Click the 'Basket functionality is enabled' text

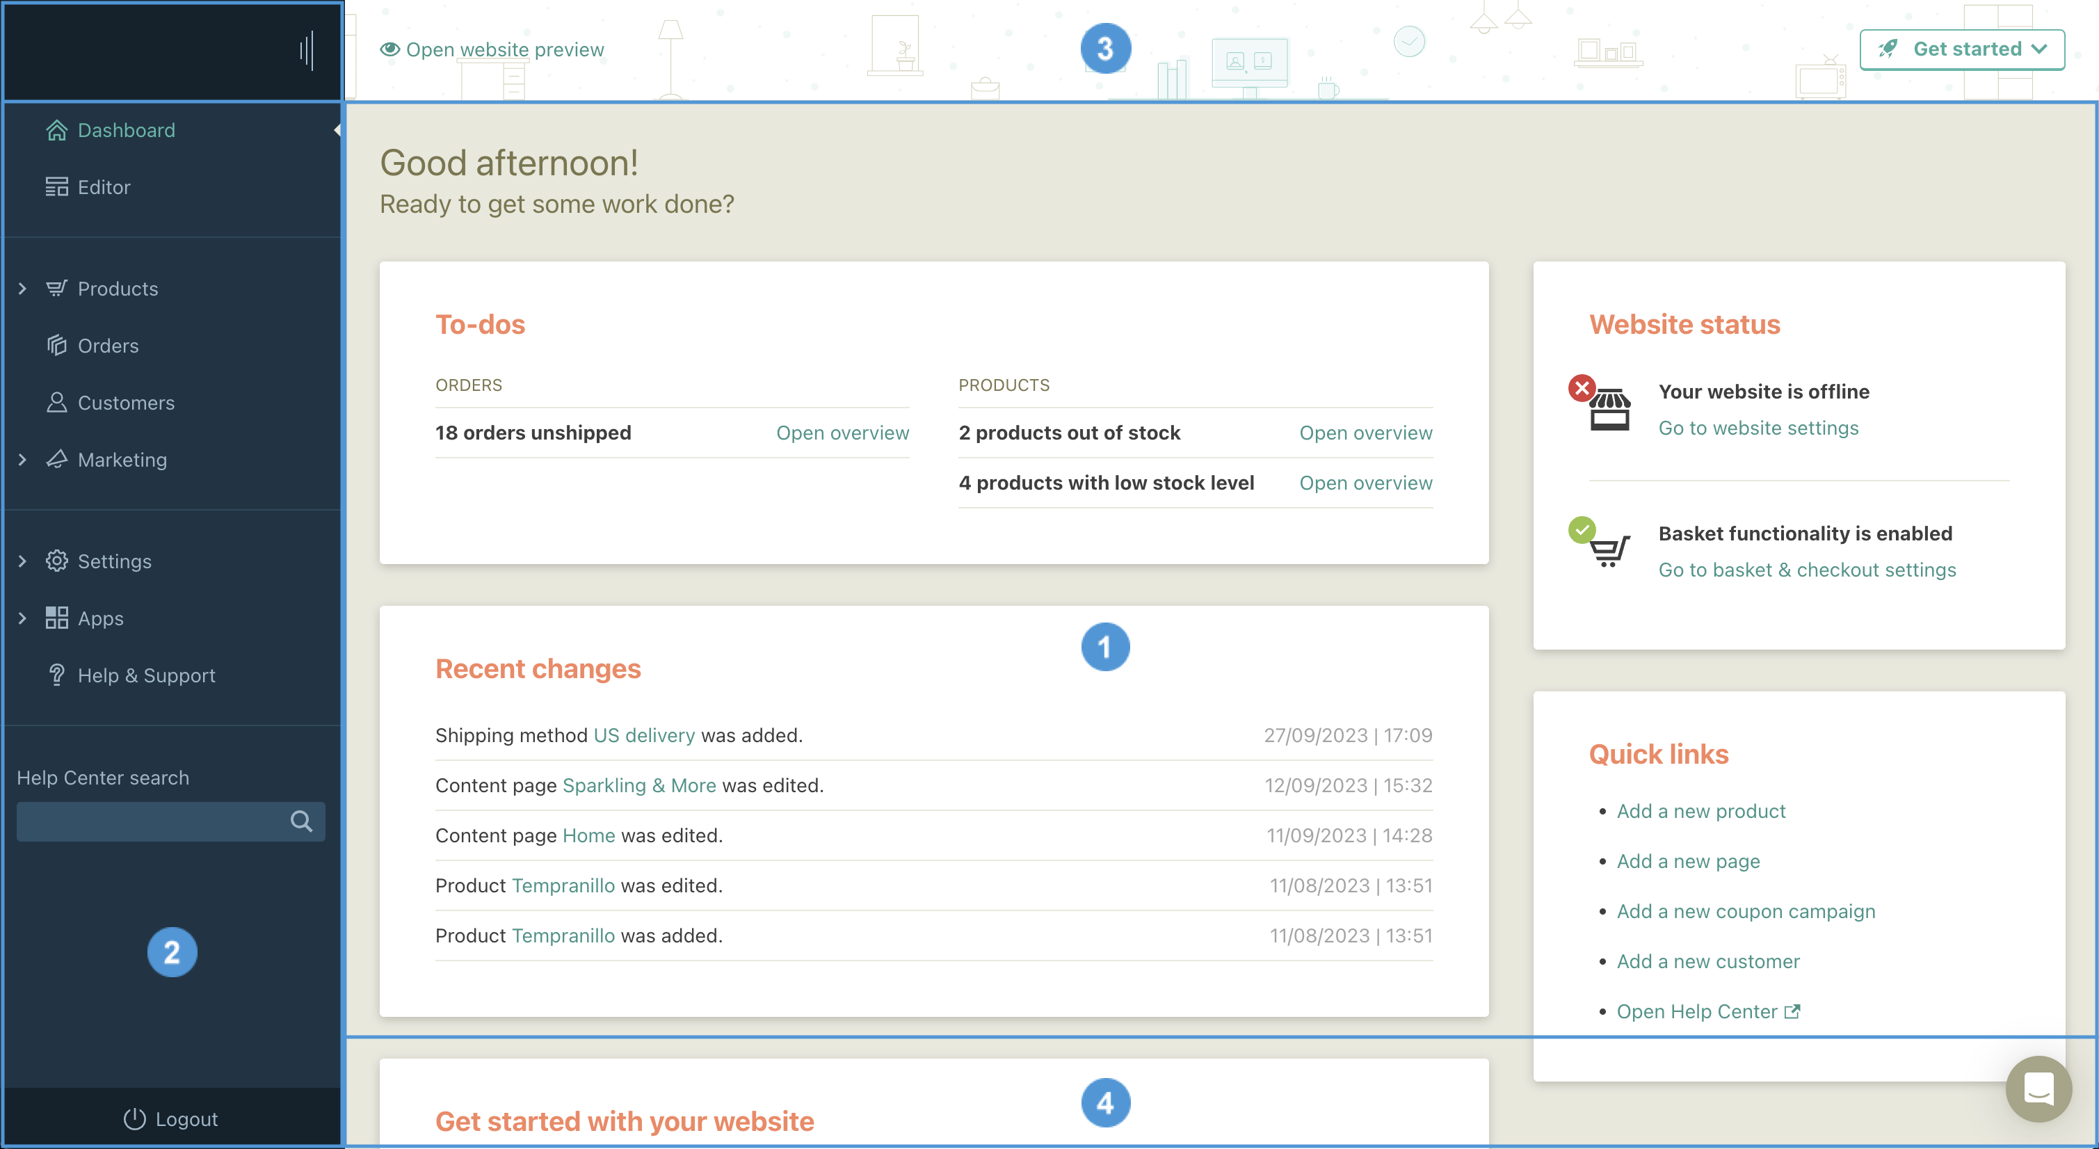click(1806, 533)
